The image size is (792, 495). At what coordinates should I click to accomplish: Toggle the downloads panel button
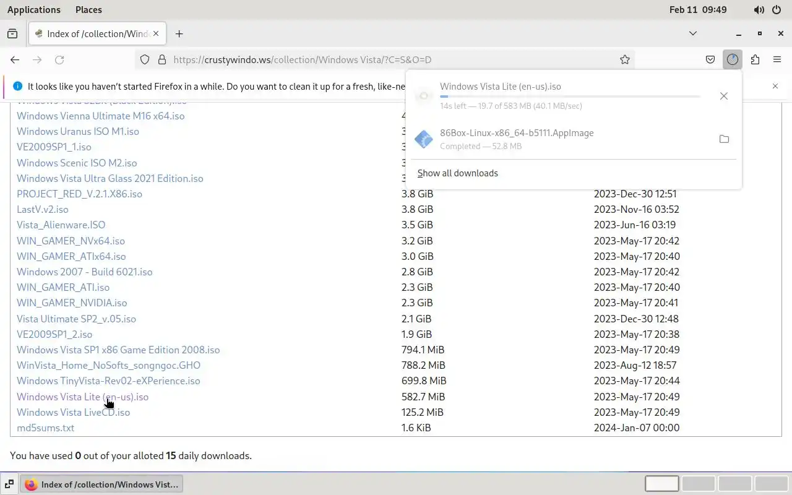pyautogui.click(x=733, y=59)
